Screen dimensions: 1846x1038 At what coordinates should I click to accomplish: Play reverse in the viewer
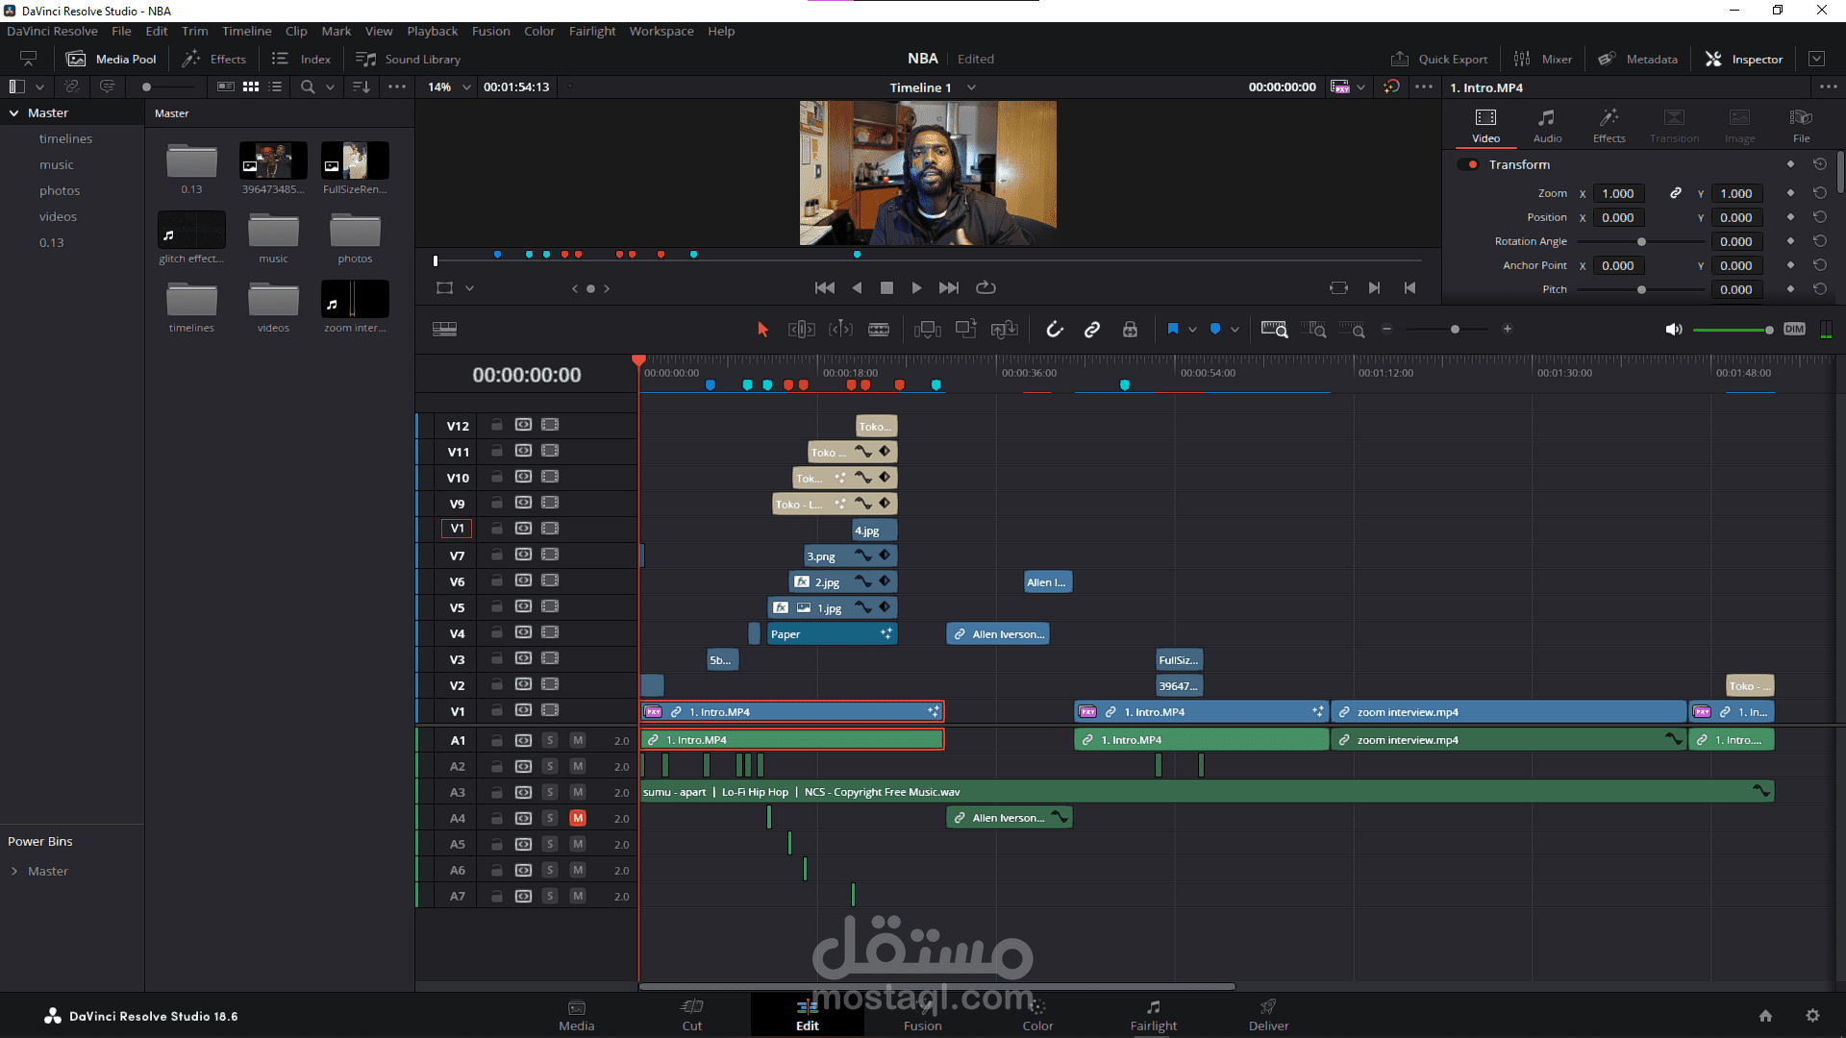tap(857, 287)
